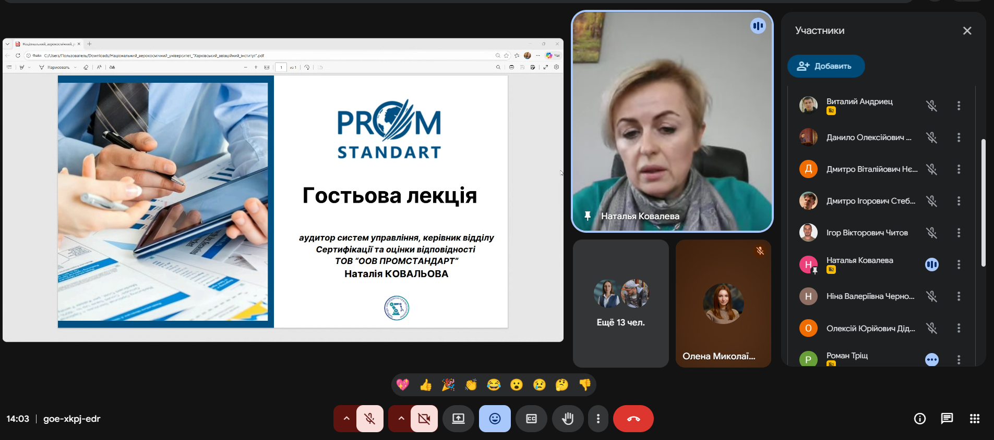Viewport: 994px width, 440px height.
Task: Click the red leave call button
Action: (x=633, y=419)
